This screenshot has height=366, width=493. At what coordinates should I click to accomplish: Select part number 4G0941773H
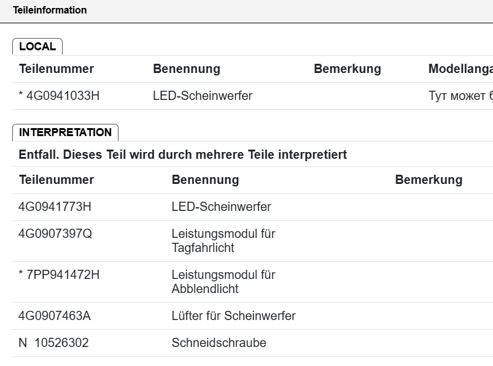[x=55, y=207]
